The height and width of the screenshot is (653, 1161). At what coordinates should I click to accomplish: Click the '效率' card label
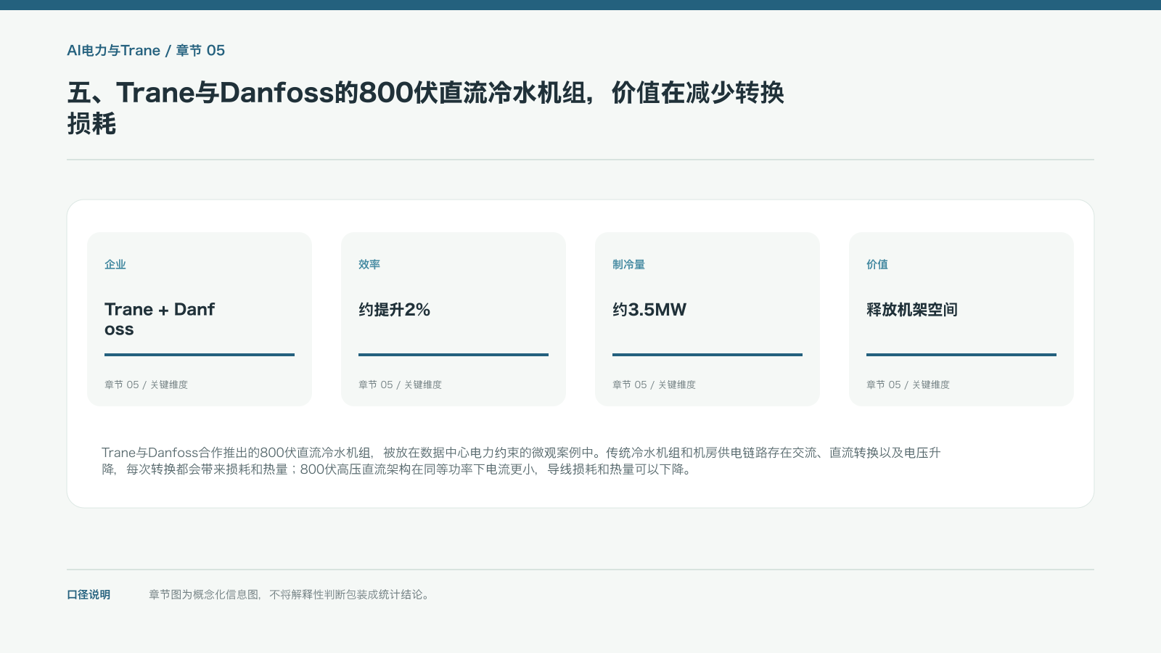[x=369, y=265]
